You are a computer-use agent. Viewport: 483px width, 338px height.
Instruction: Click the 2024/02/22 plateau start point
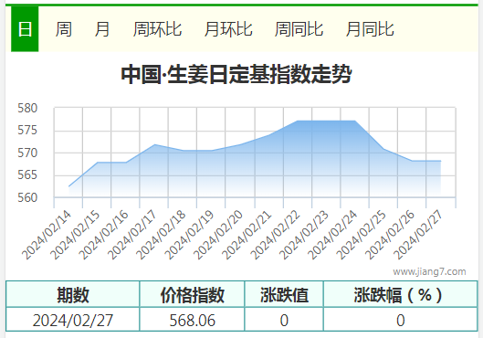point(298,121)
